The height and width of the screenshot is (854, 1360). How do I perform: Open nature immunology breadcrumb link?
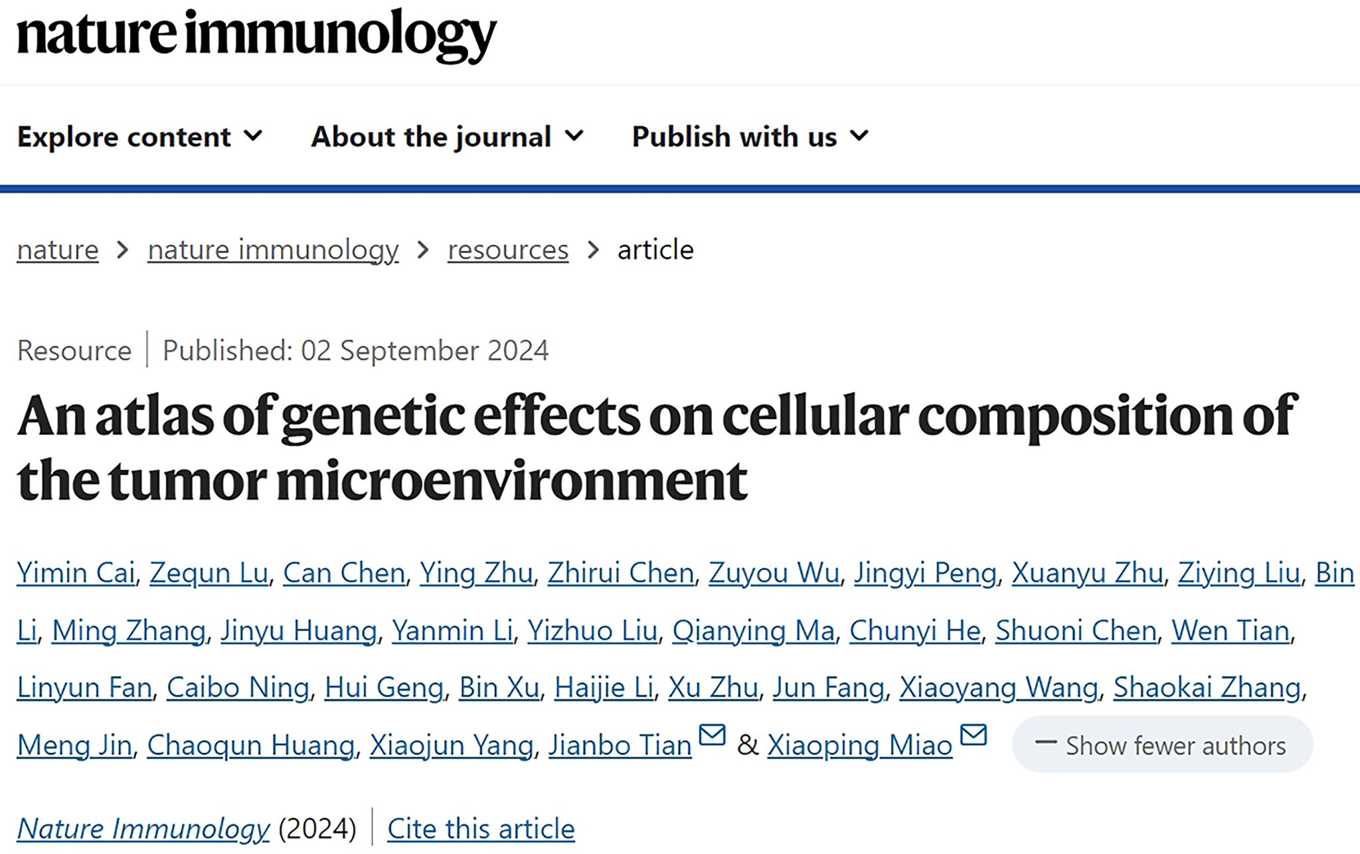click(273, 250)
